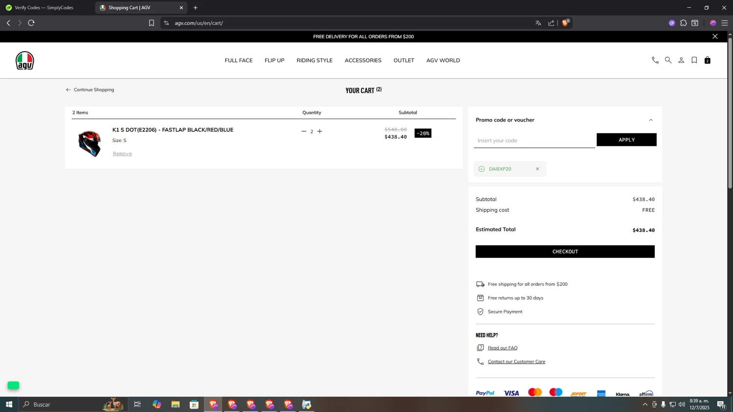Click the promo code input field
The width and height of the screenshot is (733, 412).
pyautogui.click(x=534, y=141)
